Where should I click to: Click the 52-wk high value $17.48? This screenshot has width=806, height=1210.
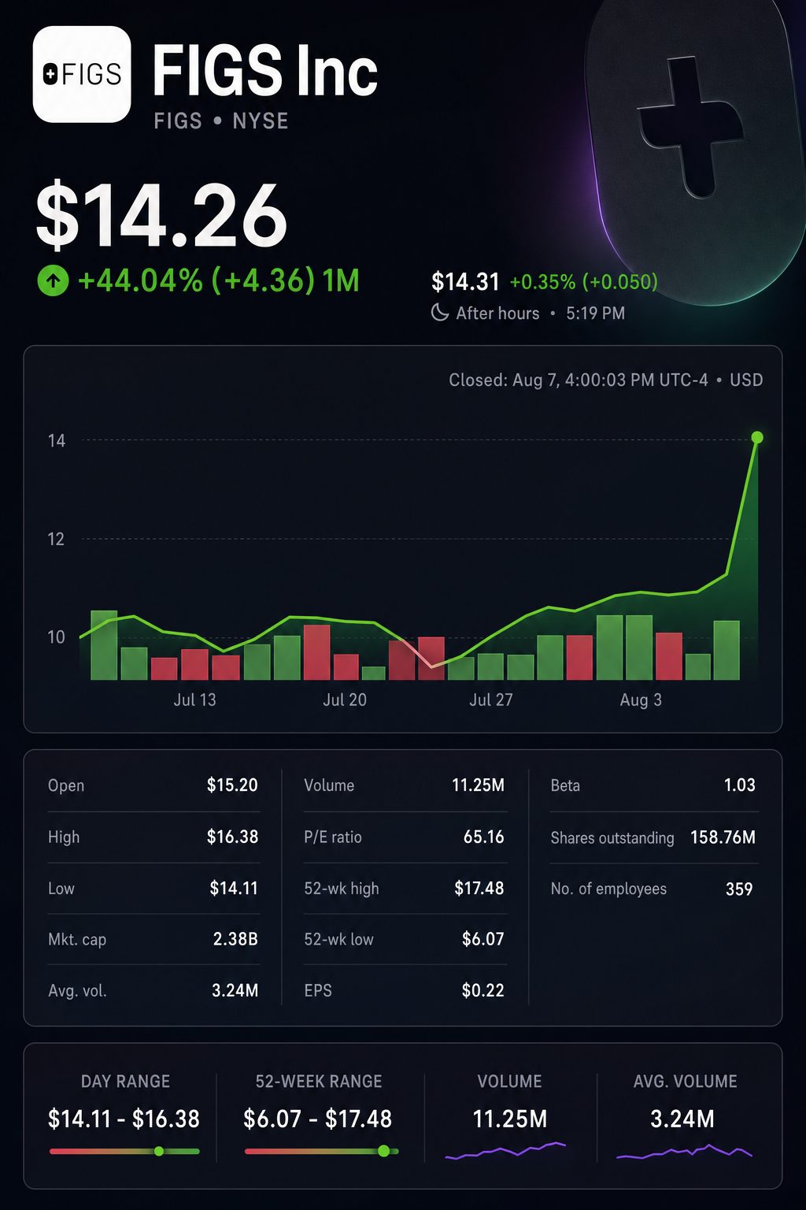(x=479, y=888)
